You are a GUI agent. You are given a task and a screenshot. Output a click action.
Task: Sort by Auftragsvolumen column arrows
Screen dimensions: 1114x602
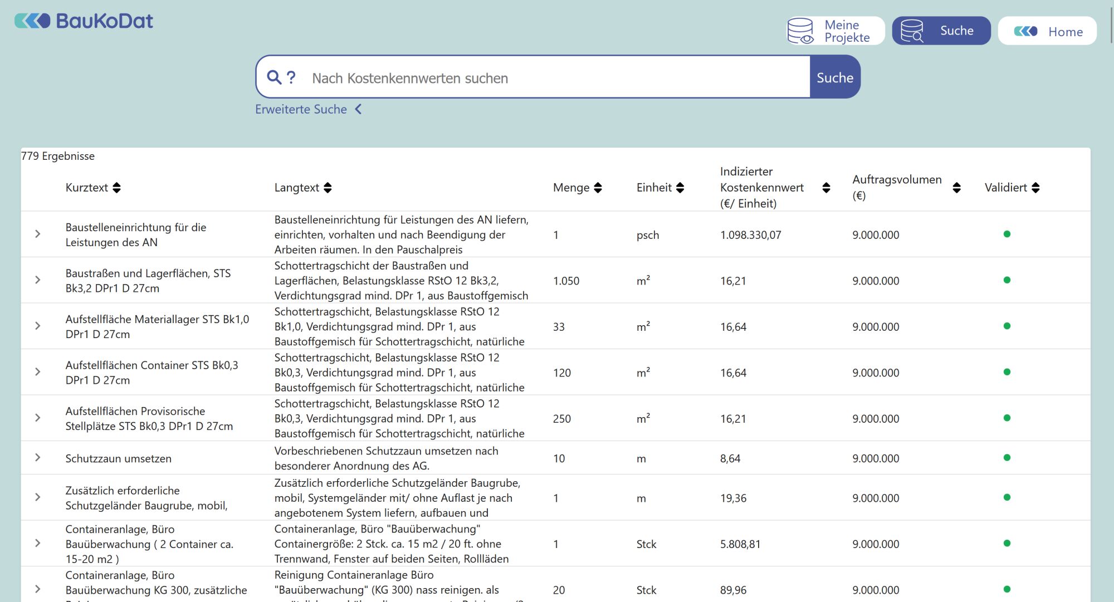tap(956, 188)
